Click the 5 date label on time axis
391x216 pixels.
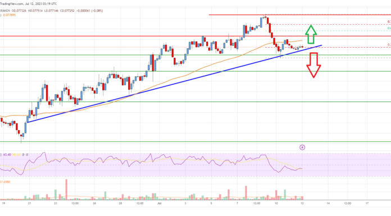(x=211, y=203)
